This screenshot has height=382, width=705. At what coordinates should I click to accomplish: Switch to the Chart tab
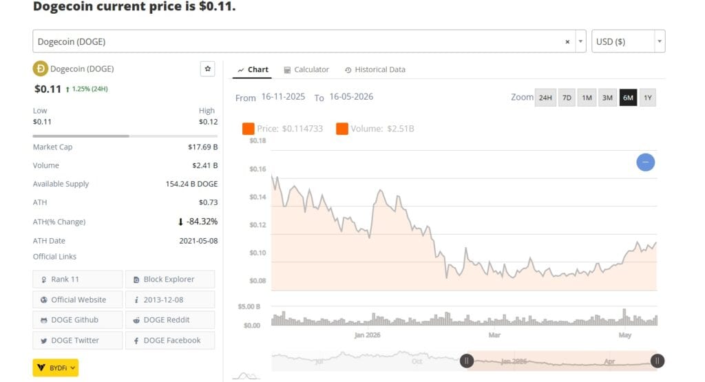pos(252,70)
